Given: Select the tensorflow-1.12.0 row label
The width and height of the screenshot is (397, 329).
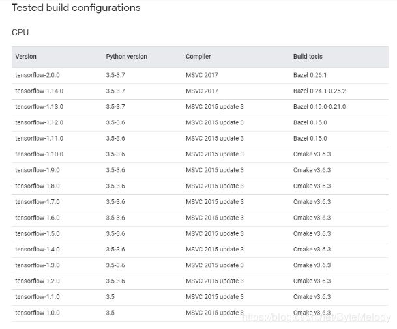Looking at the screenshot, I should pyautogui.click(x=39, y=122).
